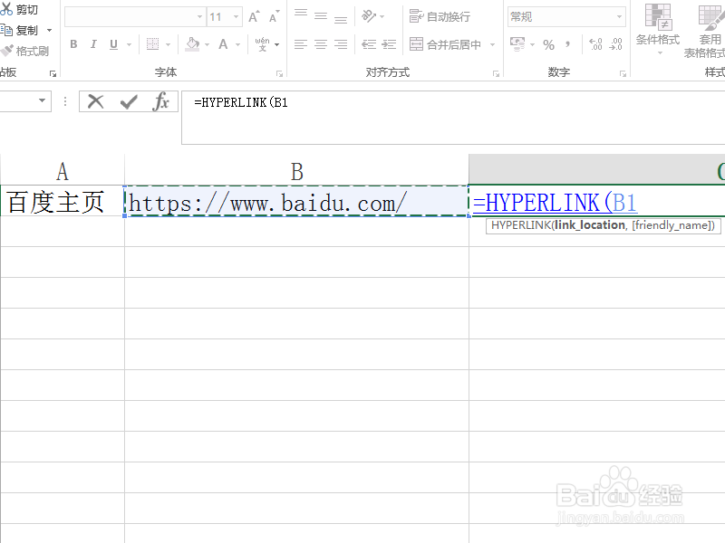This screenshot has height=543, width=725.
Task: Click in formula bar text =HYPERLINK(B1
Action: pyautogui.click(x=241, y=102)
